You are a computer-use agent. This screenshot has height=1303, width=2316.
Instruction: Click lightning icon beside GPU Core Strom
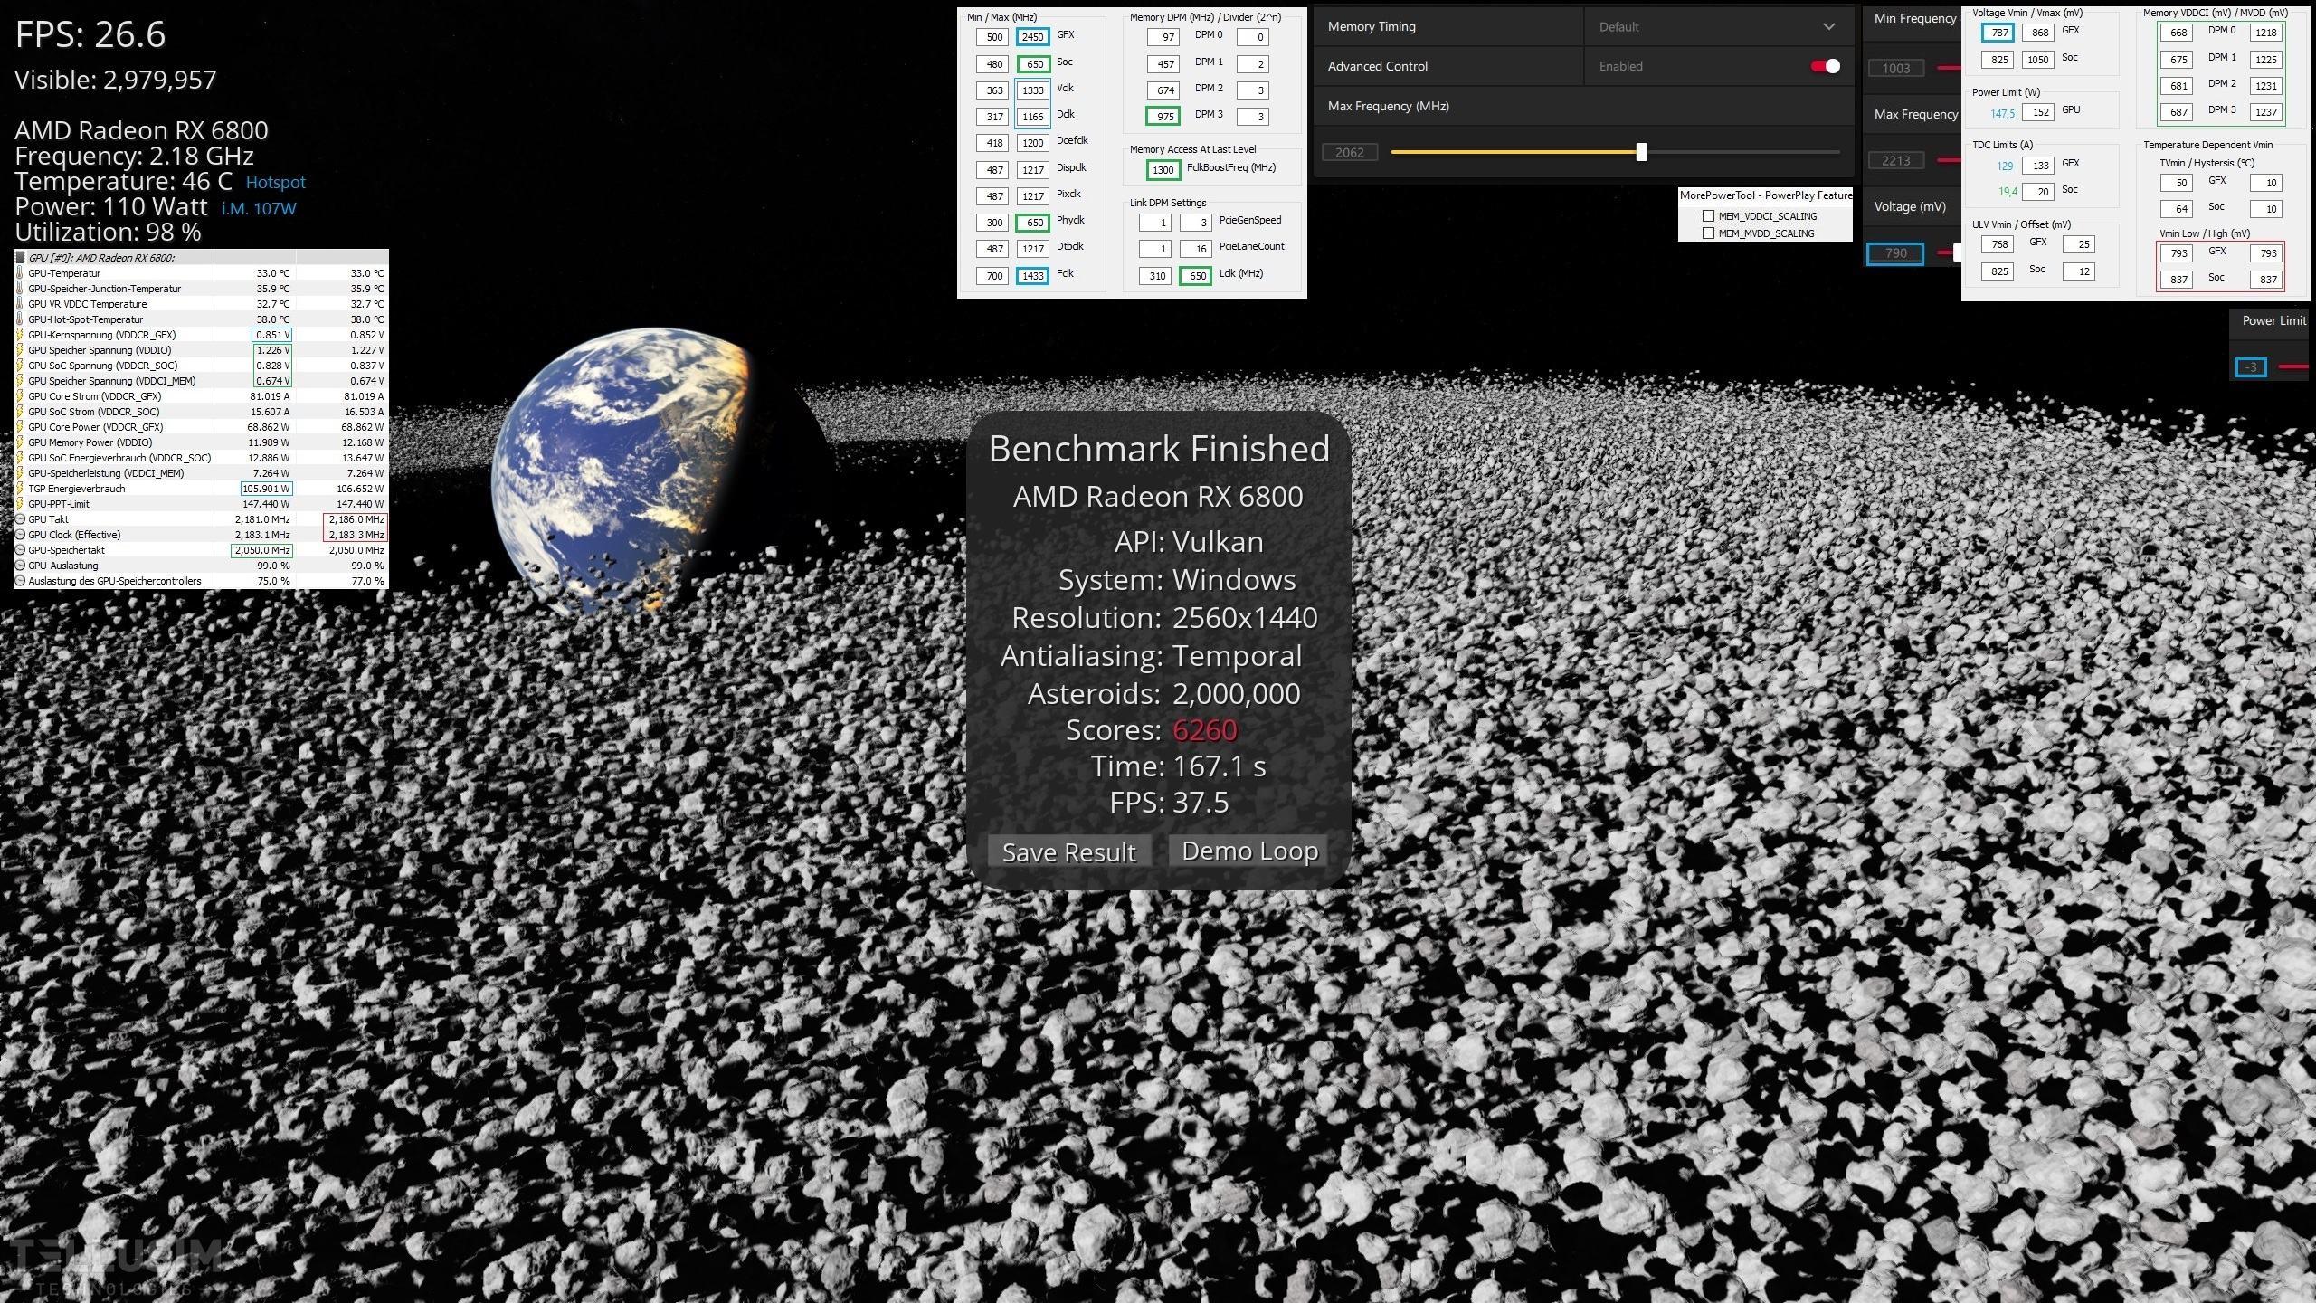tap(21, 396)
